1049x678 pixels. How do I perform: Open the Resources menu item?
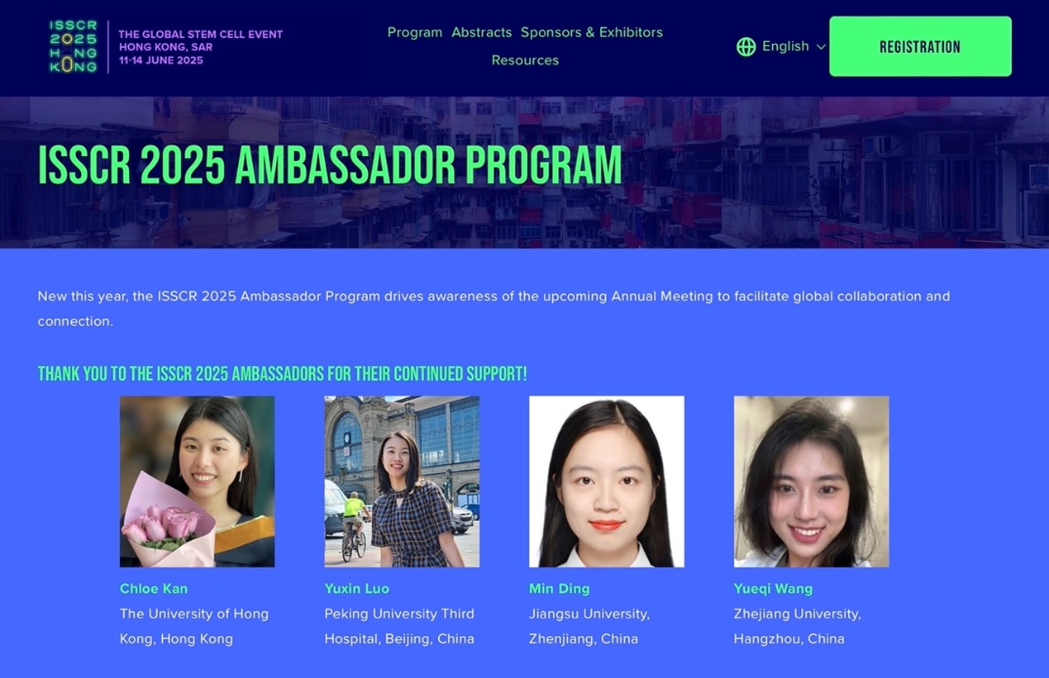pos(525,60)
